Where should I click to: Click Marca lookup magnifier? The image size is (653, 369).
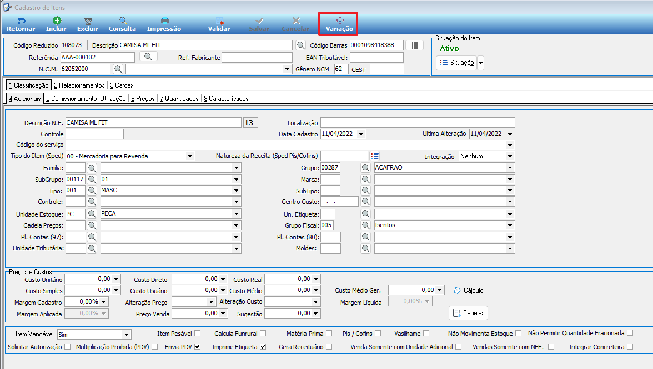pyautogui.click(x=365, y=179)
